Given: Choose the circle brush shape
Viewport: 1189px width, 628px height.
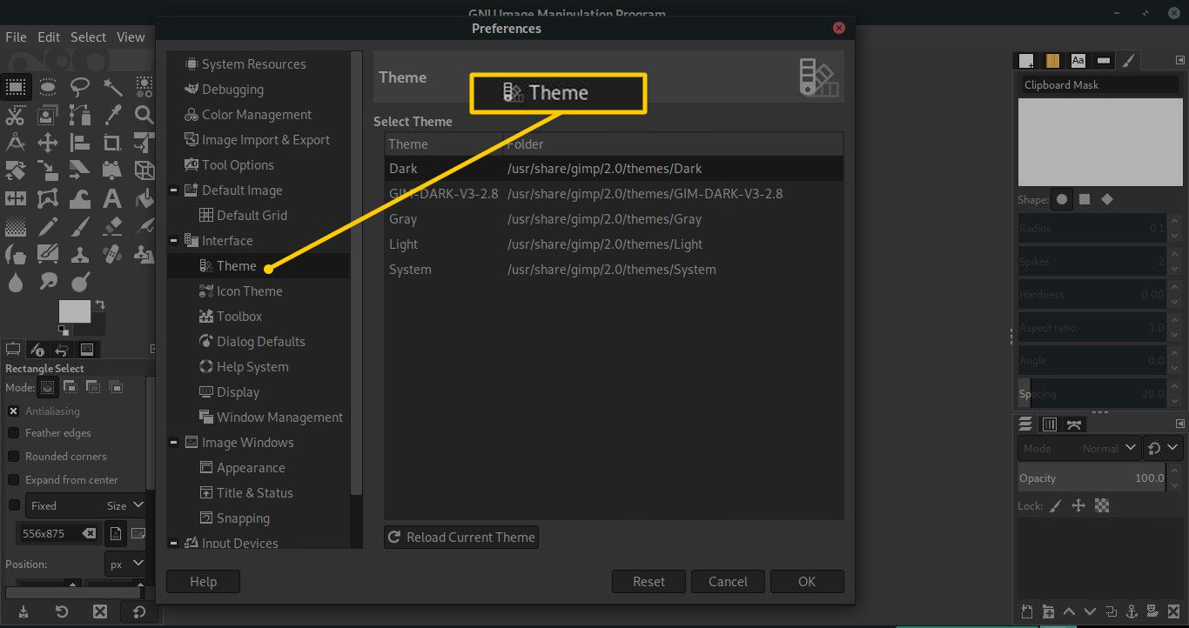Looking at the screenshot, I should [x=1062, y=199].
